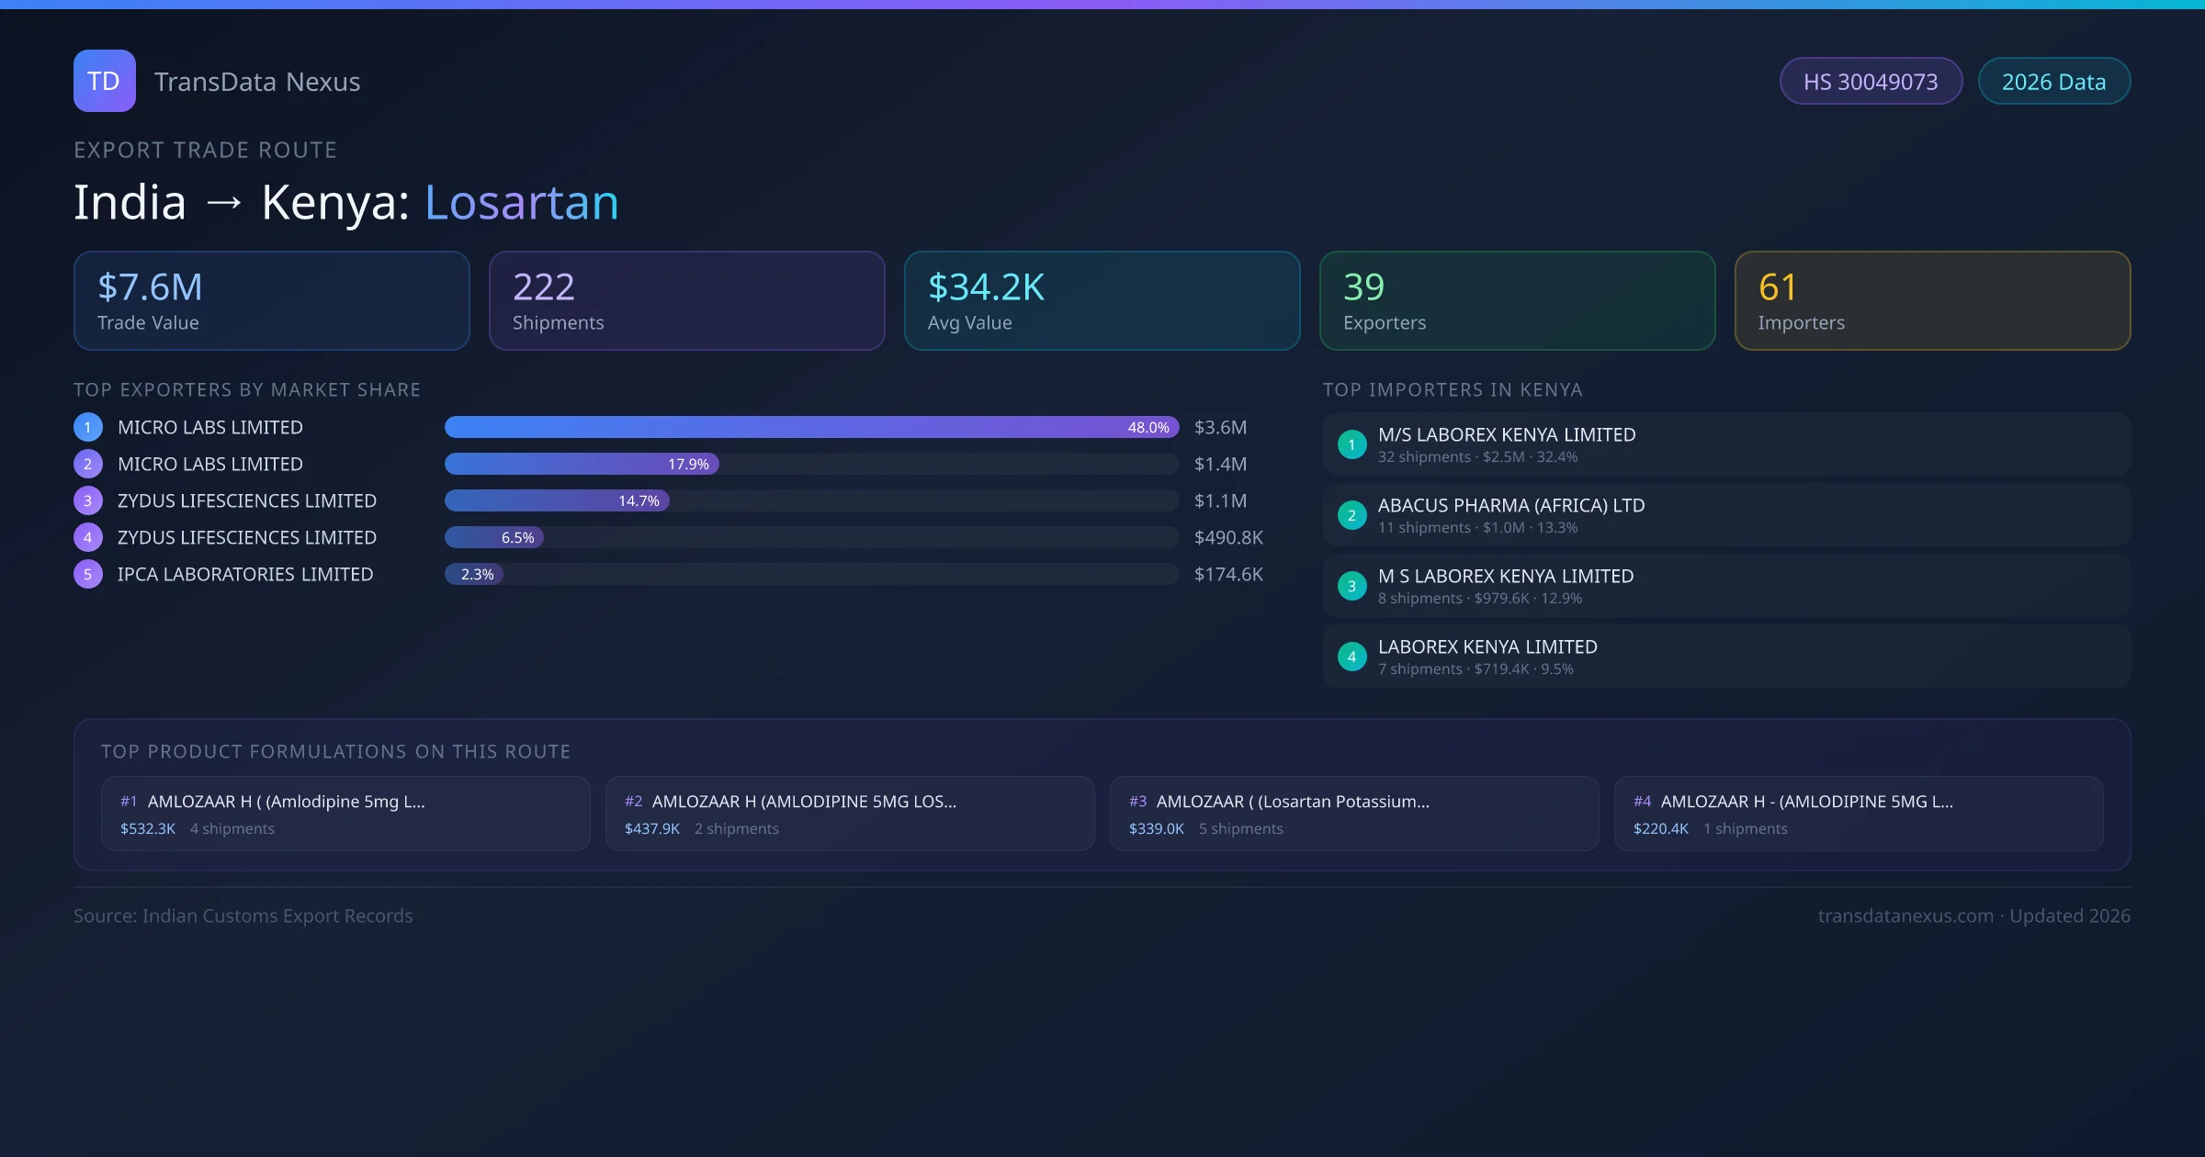Open the #3 AMLOZAAR Losartan Potassium card

tap(1354, 814)
